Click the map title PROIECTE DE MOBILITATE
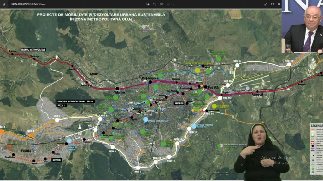The image size is (323, 181). pyautogui.click(x=101, y=17)
